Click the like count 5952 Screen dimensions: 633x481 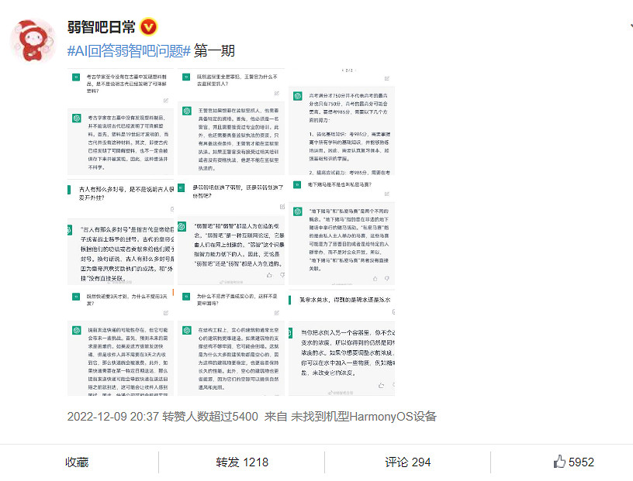tap(581, 461)
